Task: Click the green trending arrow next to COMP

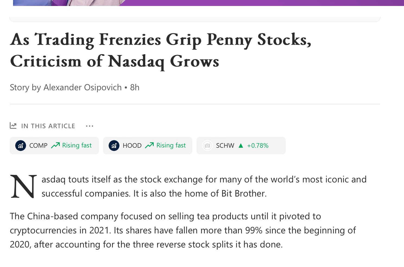Action: [x=55, y=145]
